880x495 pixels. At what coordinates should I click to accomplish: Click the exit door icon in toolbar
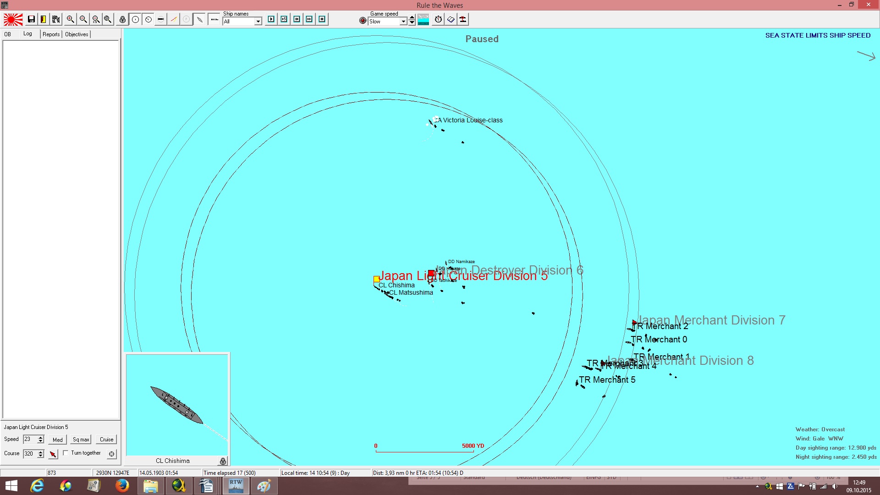tap(44, 19)
